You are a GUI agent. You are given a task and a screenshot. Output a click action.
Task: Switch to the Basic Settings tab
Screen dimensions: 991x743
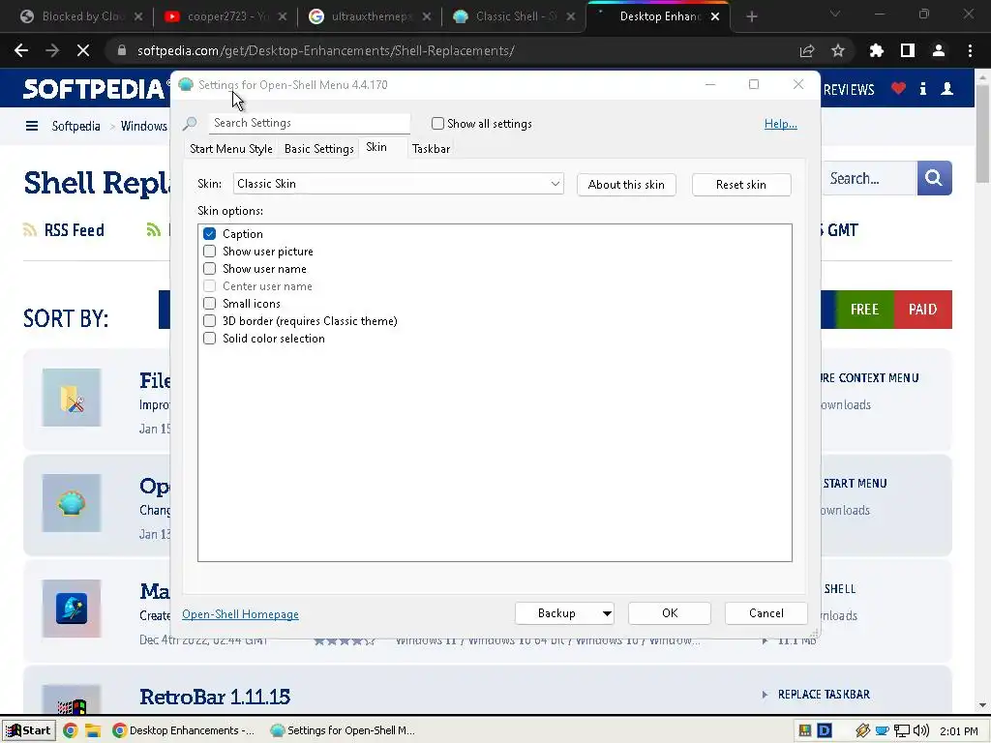point(318,149)
